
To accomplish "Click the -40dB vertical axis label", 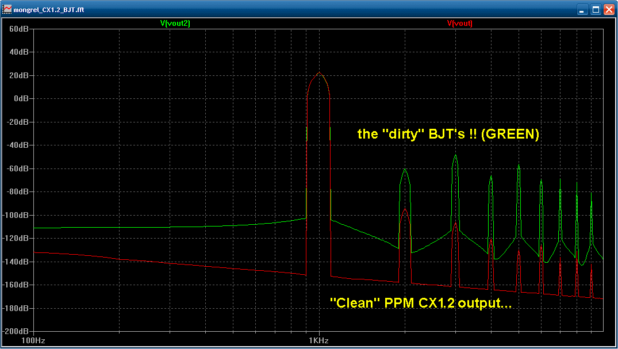I will click(x=18, y=145).
